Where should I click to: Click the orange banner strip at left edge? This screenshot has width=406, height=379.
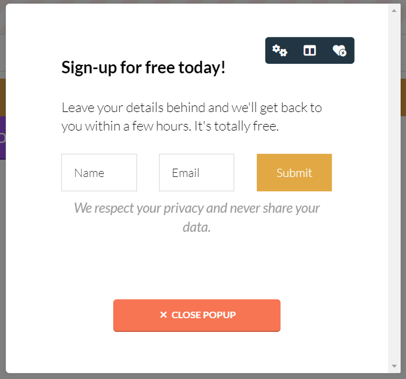[2, 97]
